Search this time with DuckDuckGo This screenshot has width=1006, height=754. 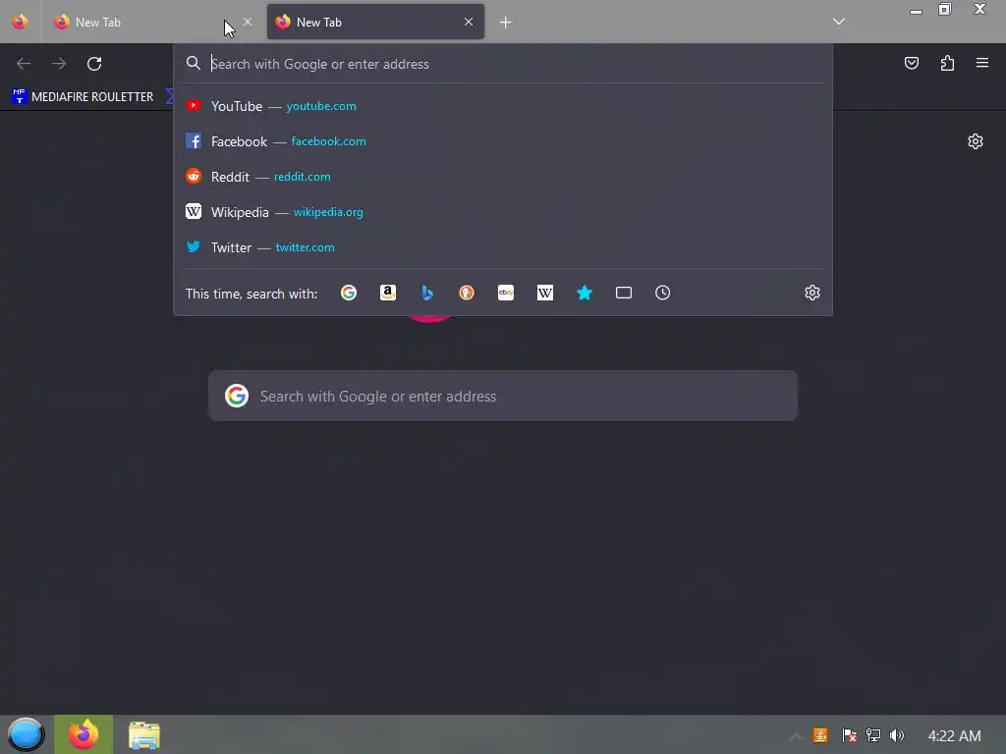click(x=467, y=293)
